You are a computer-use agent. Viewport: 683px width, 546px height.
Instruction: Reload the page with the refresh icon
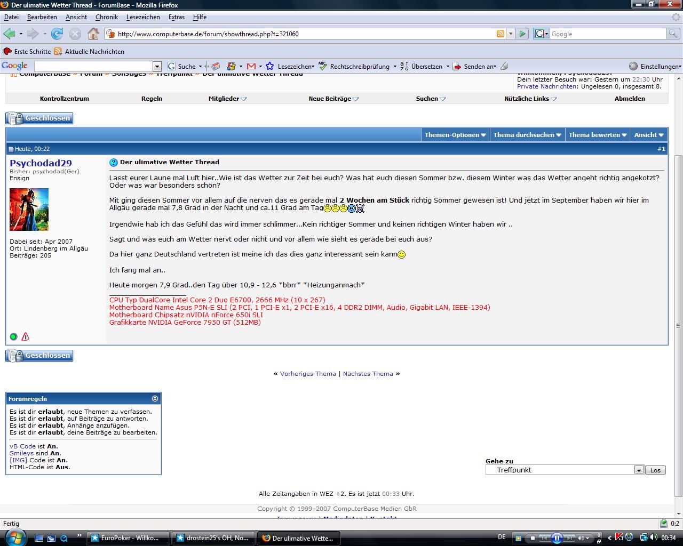[57, 34]
